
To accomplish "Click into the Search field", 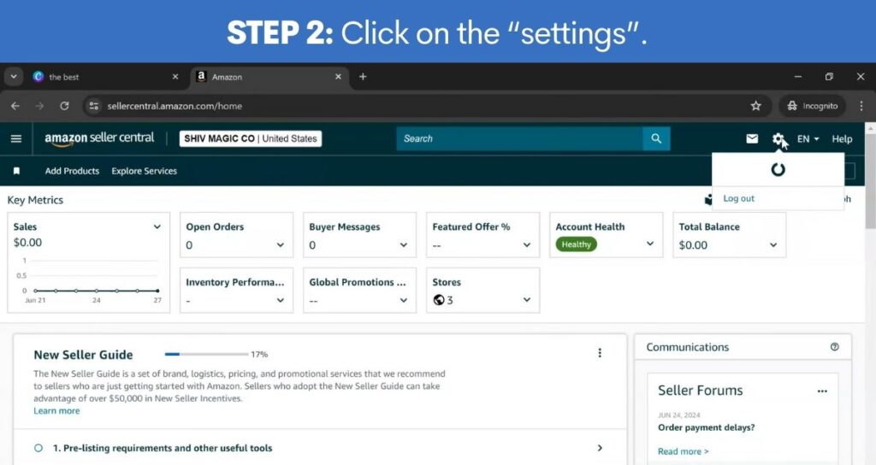I will pos(519,138).
